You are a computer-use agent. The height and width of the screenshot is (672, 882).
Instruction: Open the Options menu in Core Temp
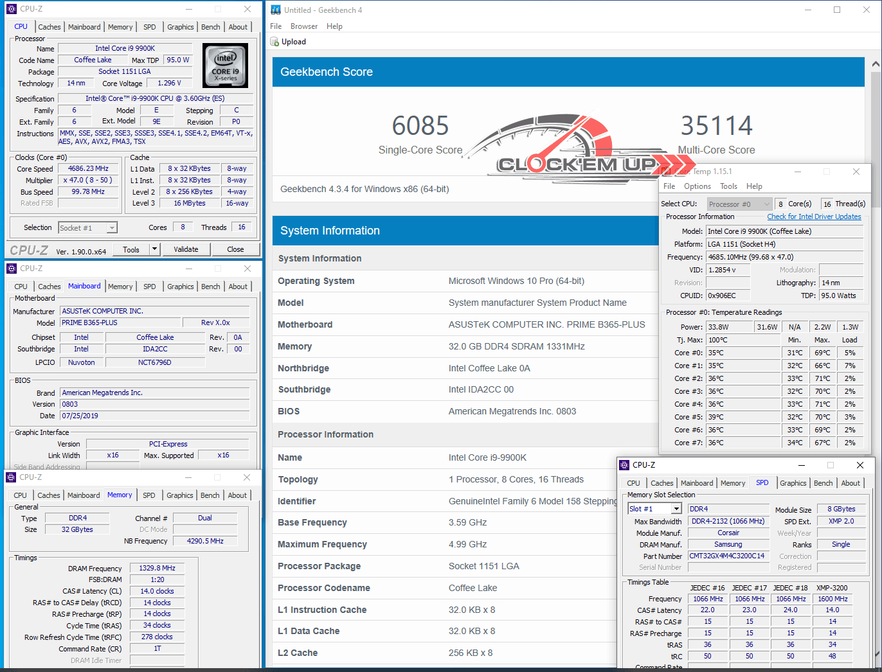[x=697, y=186]
